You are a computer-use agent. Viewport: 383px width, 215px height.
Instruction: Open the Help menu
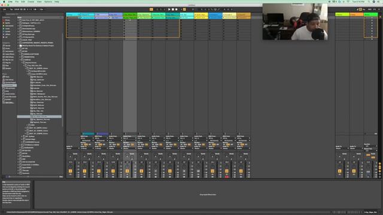[57, 1]
